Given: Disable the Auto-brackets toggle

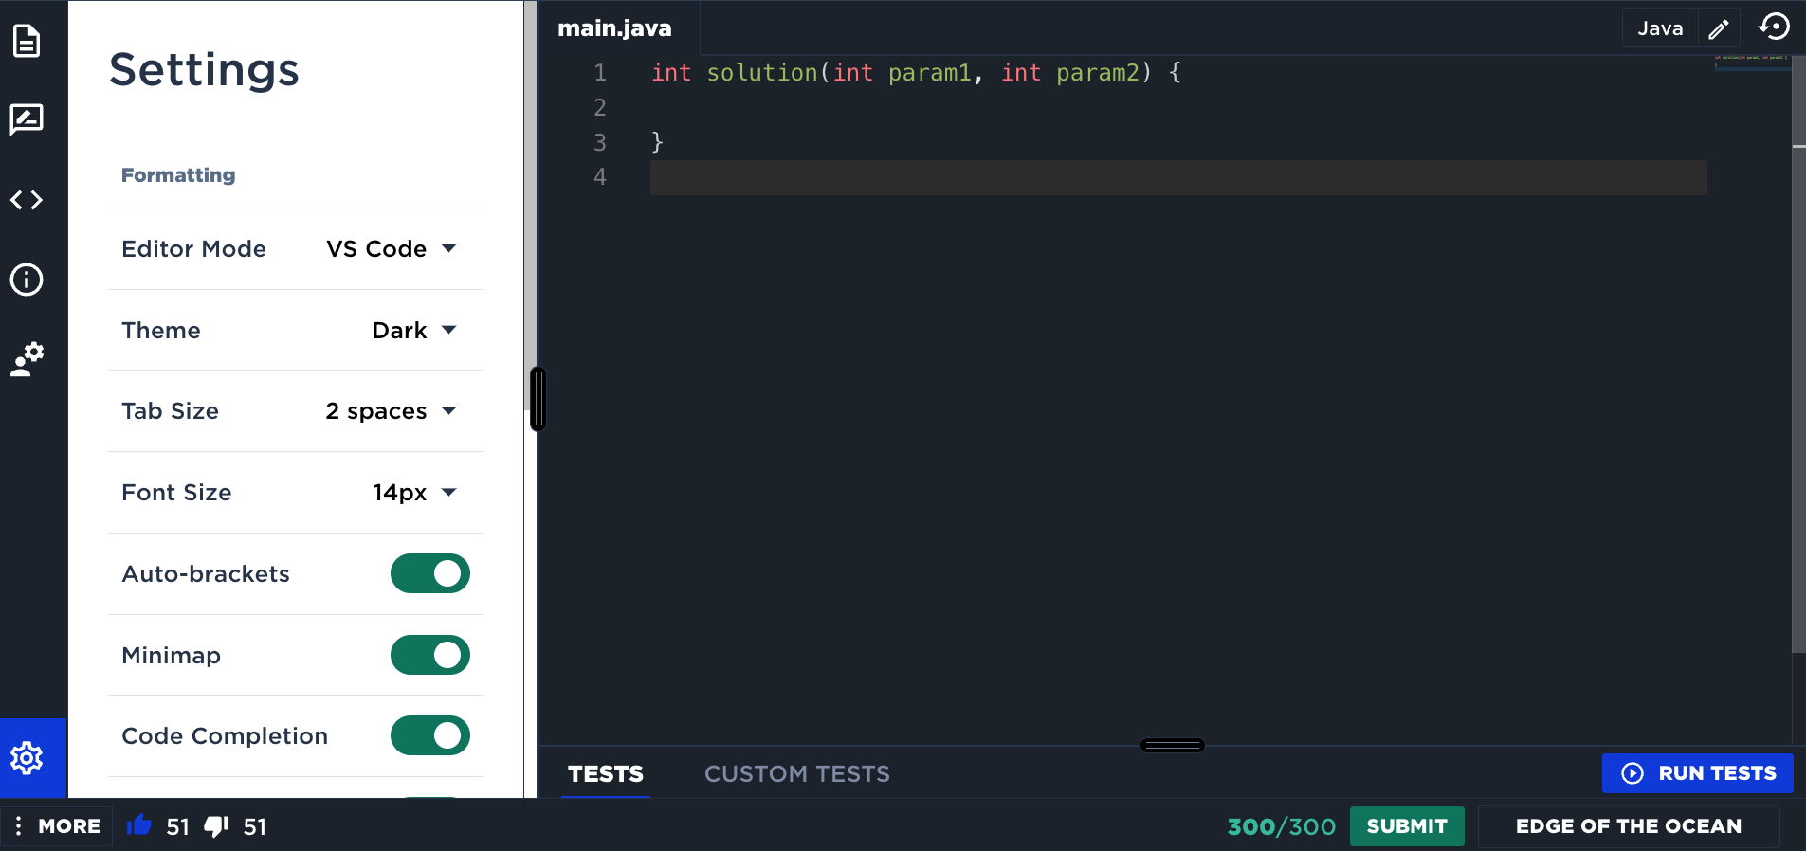Looking at the screenshot, I should click(430, 573).
